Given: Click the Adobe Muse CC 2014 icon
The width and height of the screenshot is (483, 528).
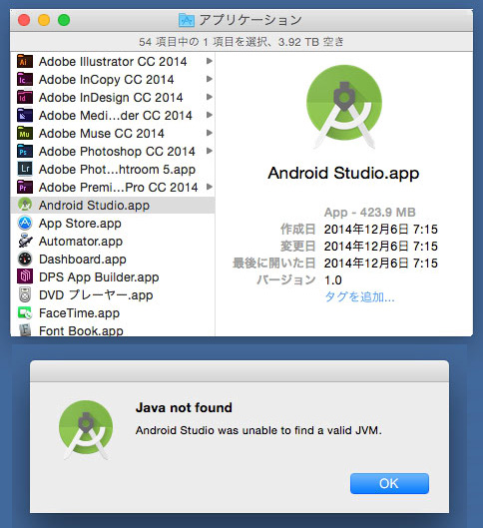Looking at the screenshot, I should click(x=25, y=134).
